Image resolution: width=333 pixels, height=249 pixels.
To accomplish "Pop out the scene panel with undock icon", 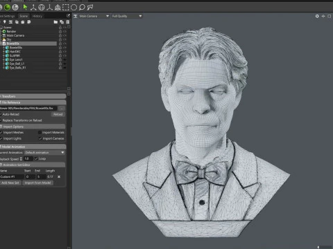I will pos(68,16).
